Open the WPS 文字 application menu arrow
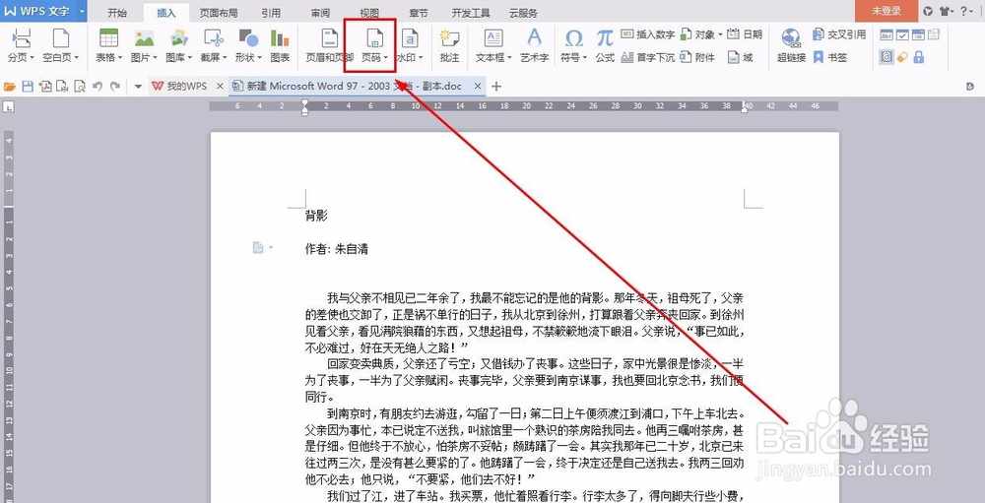The width and height of the screenshot is (985, 503). (x=82, y=11)
